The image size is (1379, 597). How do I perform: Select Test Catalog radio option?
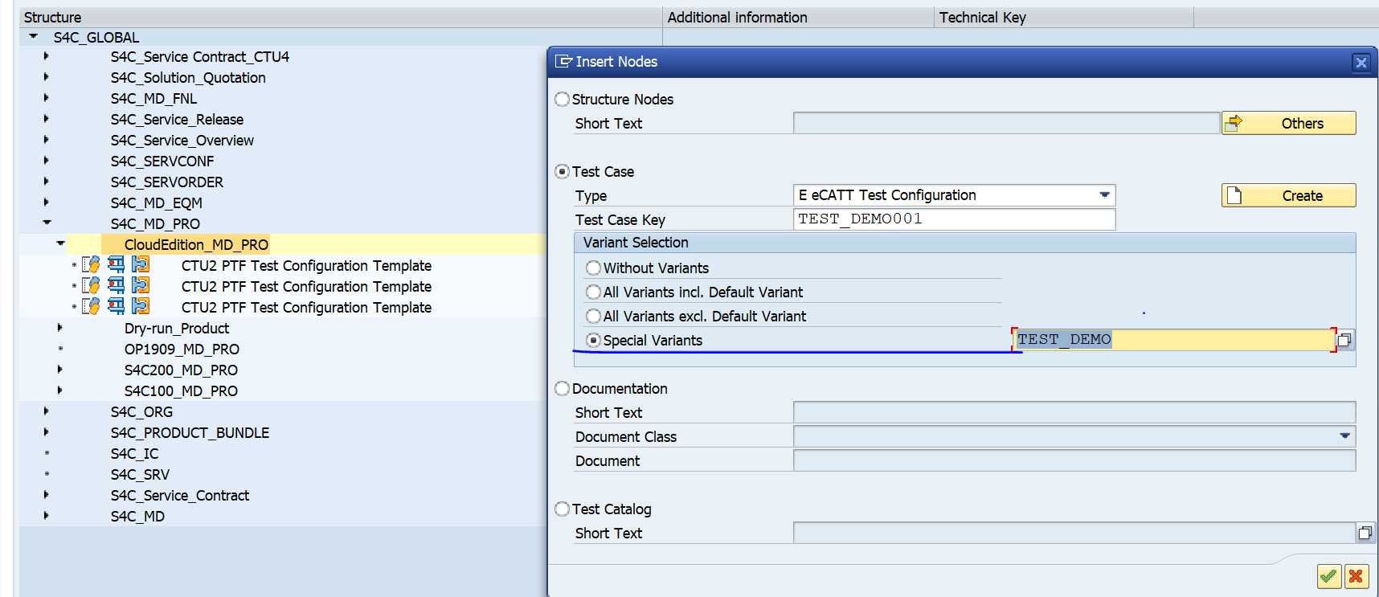[563, 509]
